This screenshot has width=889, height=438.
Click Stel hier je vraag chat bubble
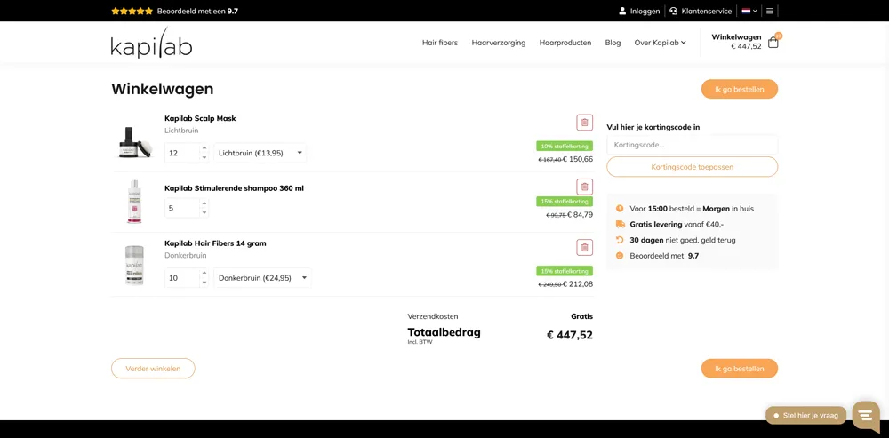pyautogui.click(x=805, y=415)
